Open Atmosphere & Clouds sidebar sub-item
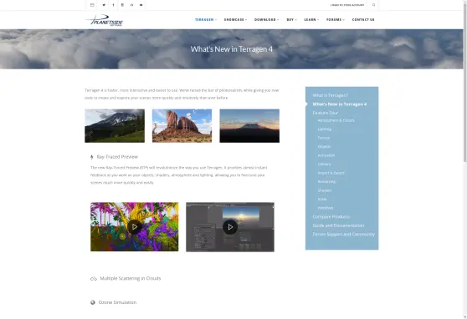The image size is (467, 319). [x=336, y=120]
